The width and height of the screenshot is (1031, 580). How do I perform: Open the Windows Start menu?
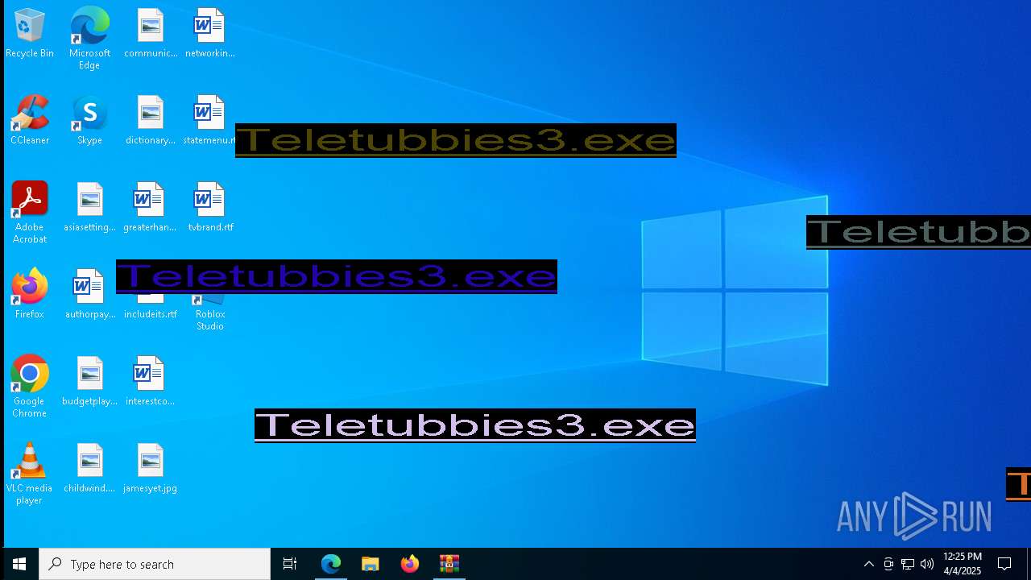[19, 564]
